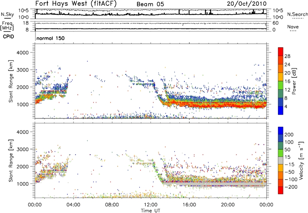
Task: Click the '20:00' time axis tick
Action: pyautogui.click(x=228, y=205)
